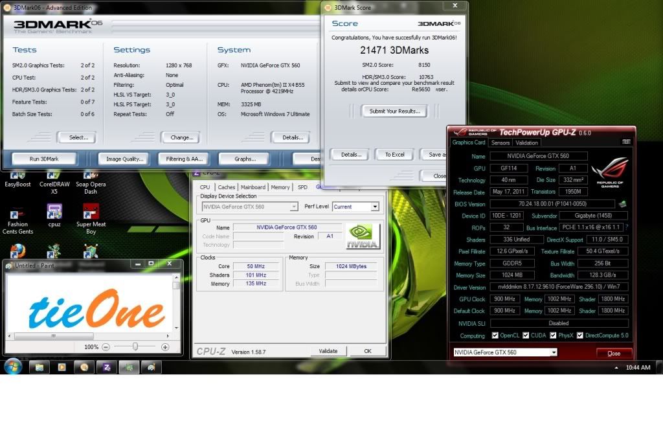Image resolution: width=663 pixels, height=432 pixels.
Task: Open Filtering & AA... in 3DMark06
Action: click(x=184, y=159)
